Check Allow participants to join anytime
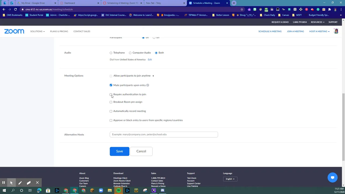345x194 pixels. click(111, 76)
